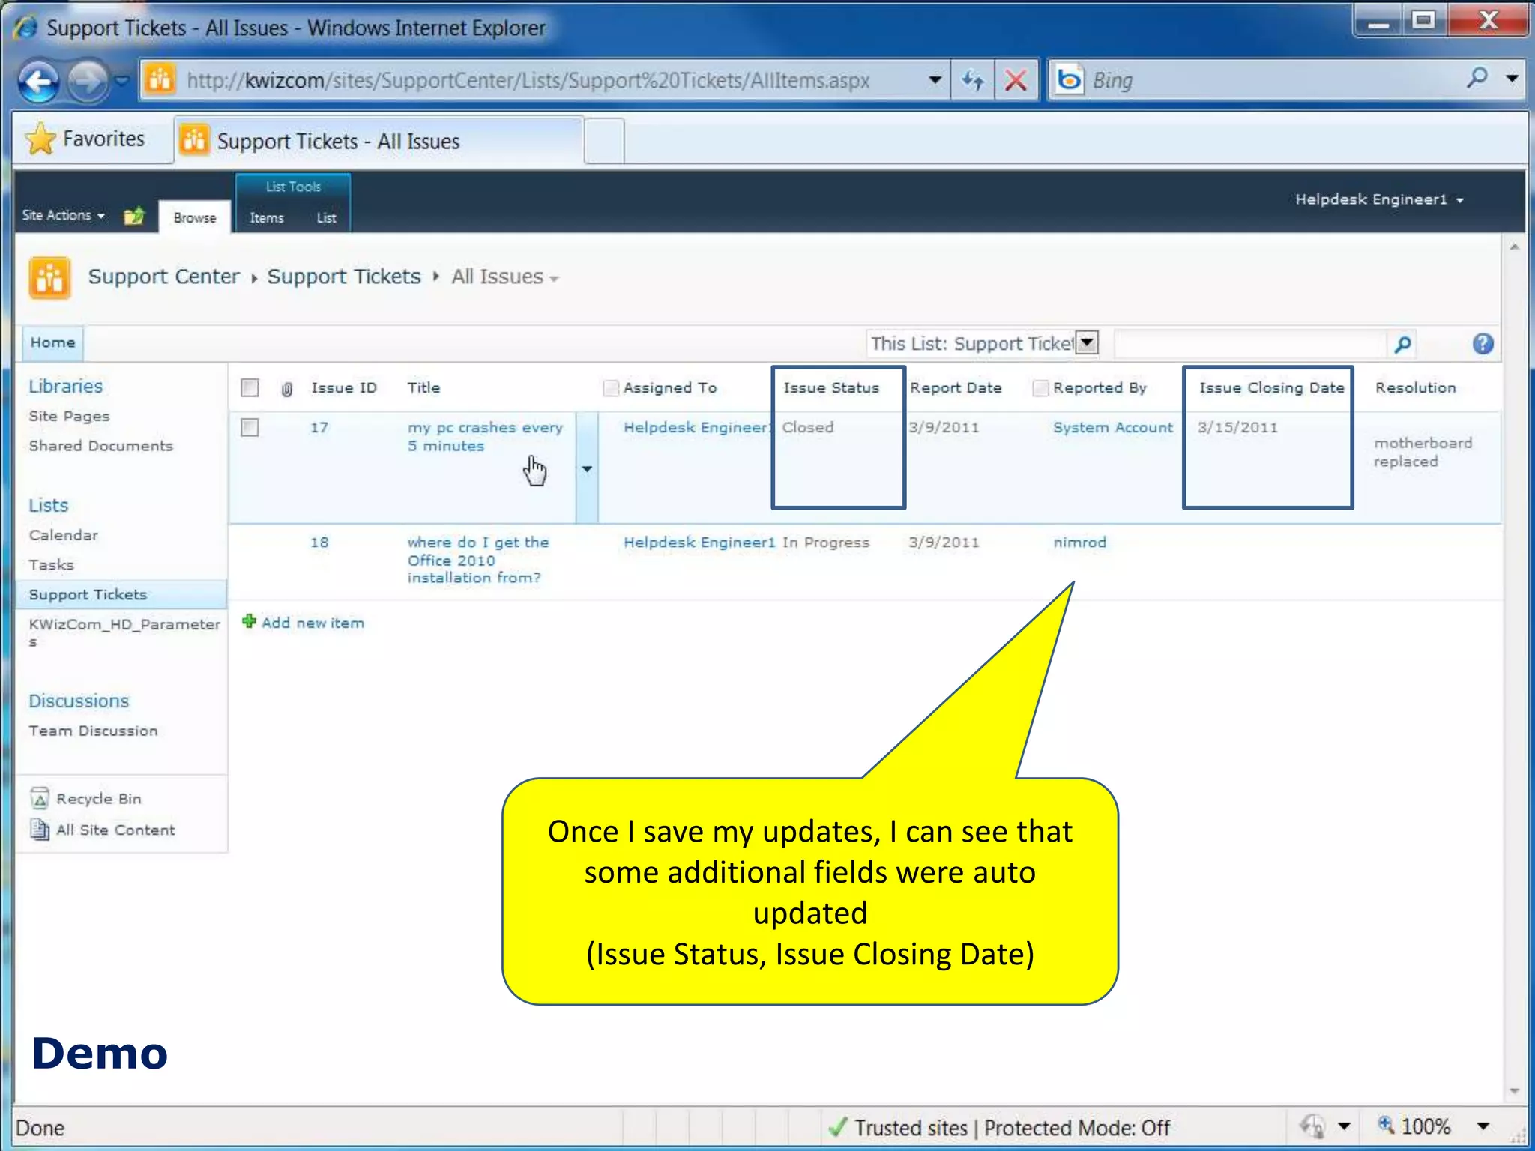Click the All Site Content page icon
The image size is (1535, 1151).
pos(40,829)
